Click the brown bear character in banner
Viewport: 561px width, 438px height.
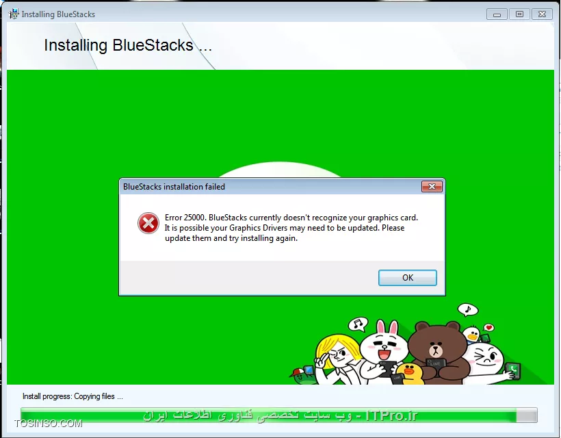click(438, 352)
